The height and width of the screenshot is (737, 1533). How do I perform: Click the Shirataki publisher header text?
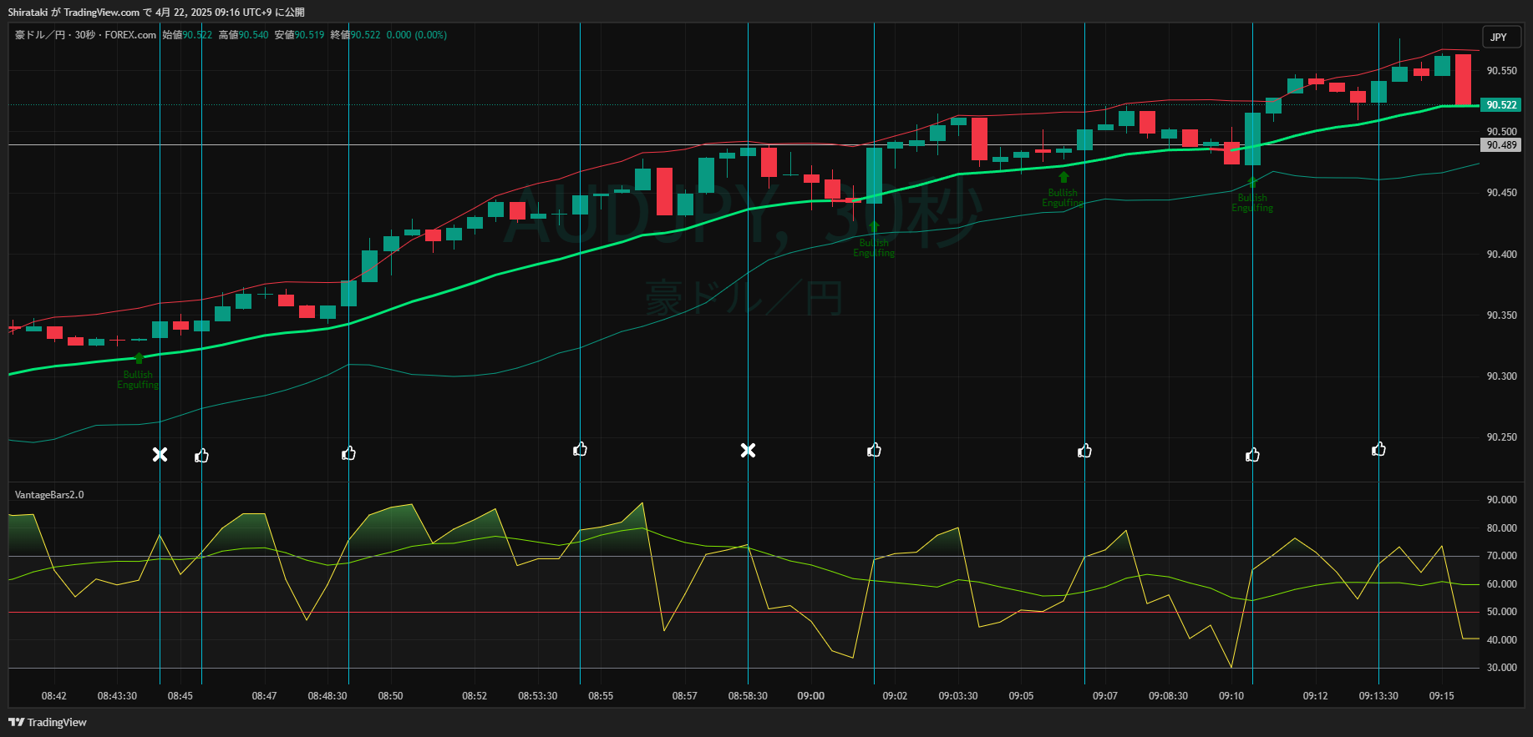pyautogui.click(x=156, y=13)
